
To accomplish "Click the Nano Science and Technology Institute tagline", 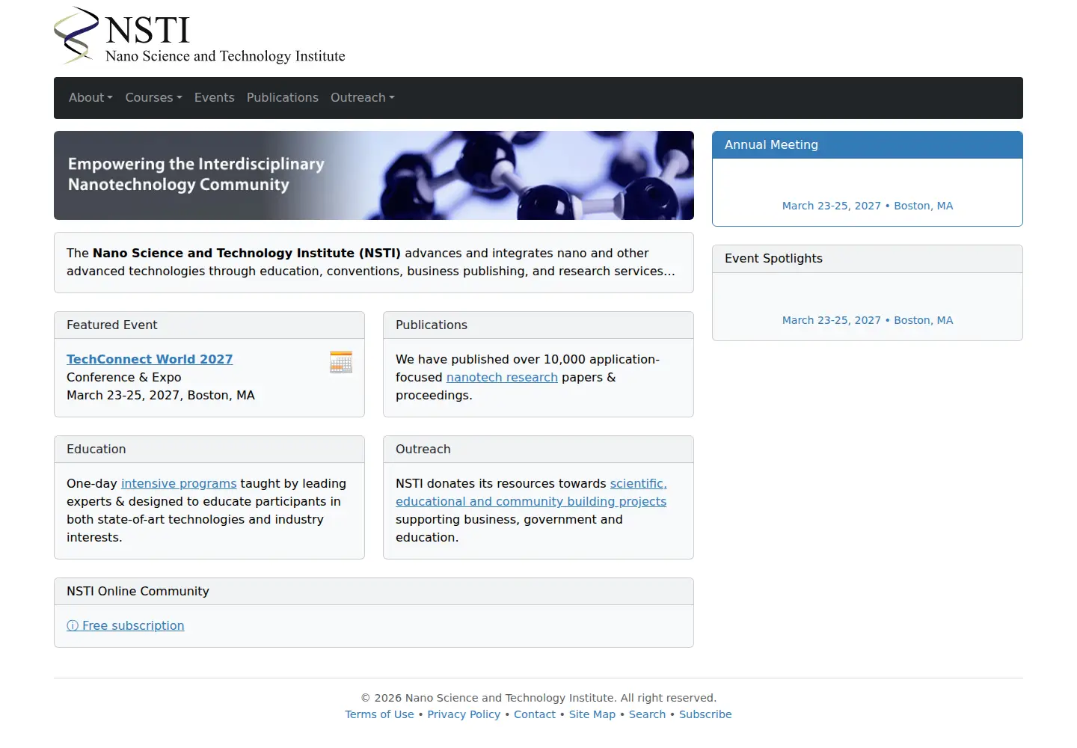I will [x=225, y=56].
